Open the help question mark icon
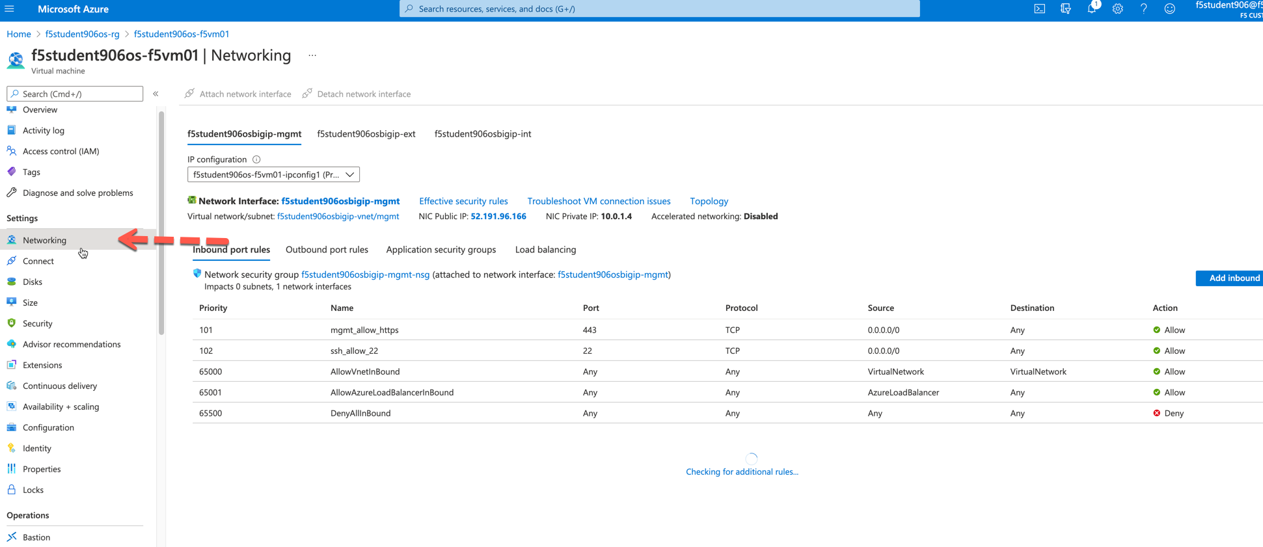 (1144, 9)
